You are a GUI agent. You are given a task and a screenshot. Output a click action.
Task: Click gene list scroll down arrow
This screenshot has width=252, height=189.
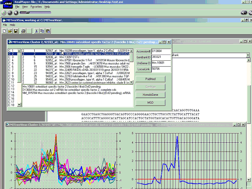[132, 82]
